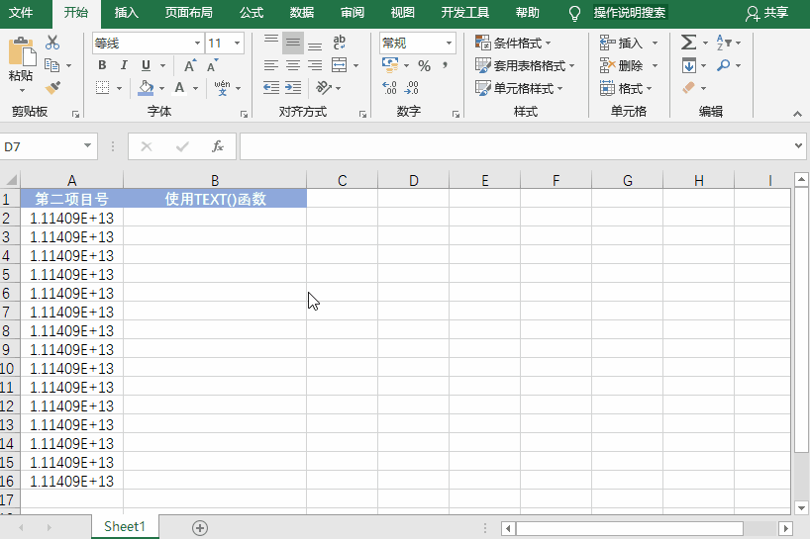Decrease indent icon
810x539 pixels.
pos(271,88)
